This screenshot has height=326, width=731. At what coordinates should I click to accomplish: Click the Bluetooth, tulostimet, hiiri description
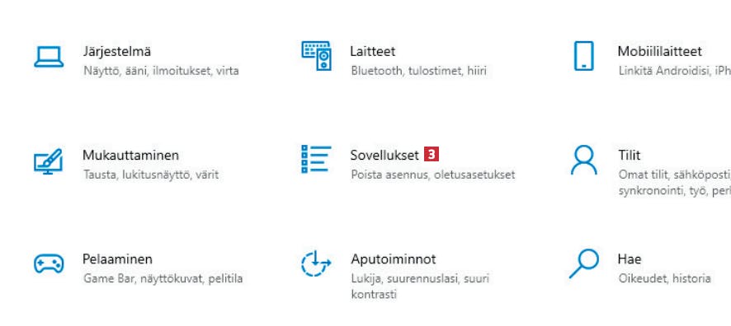(x=418, y=71)
